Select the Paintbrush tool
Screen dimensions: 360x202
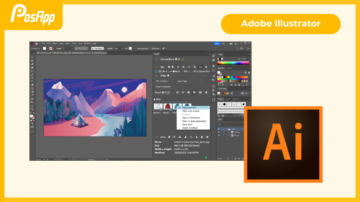point(32,75)
